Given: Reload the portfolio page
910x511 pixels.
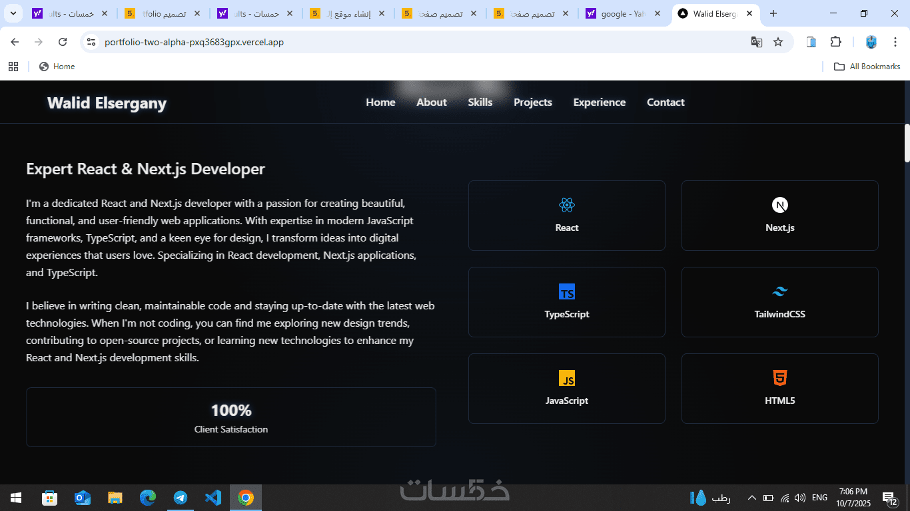Looking at the screenshot, I should click(63, 42).
